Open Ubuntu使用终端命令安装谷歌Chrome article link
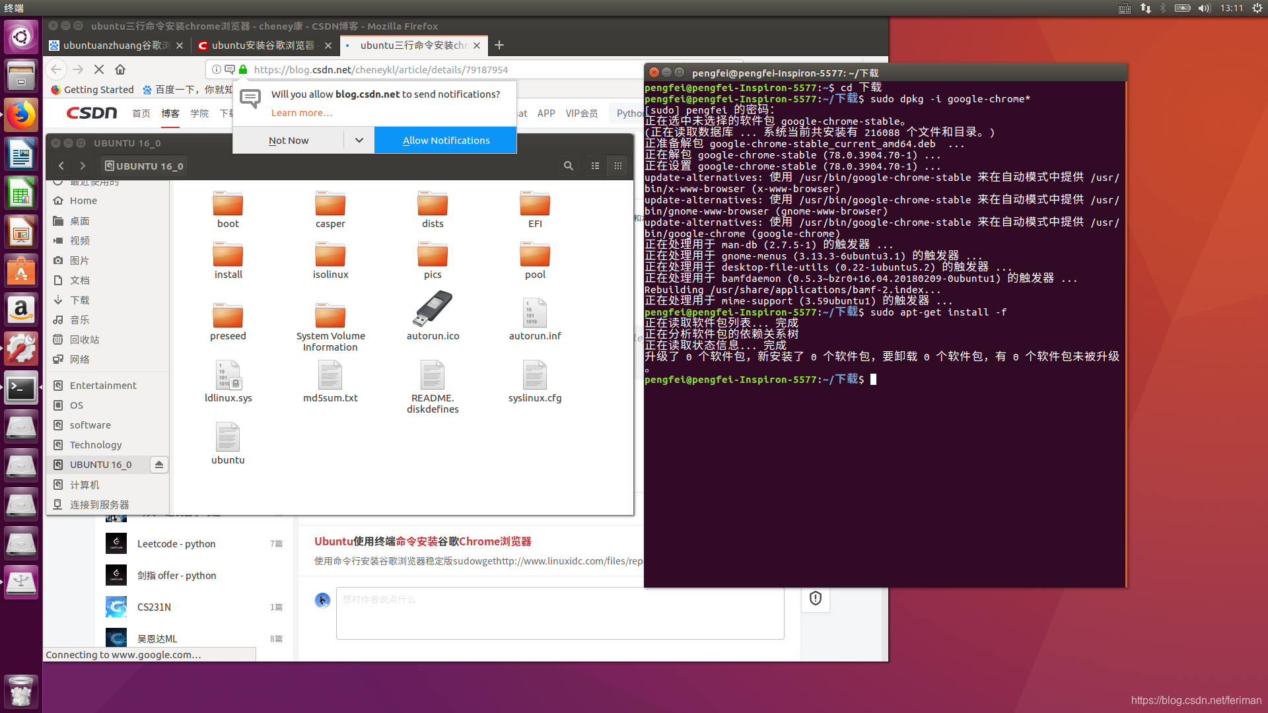Viewport: 1268px width, 713px height. tap(423, 541)
